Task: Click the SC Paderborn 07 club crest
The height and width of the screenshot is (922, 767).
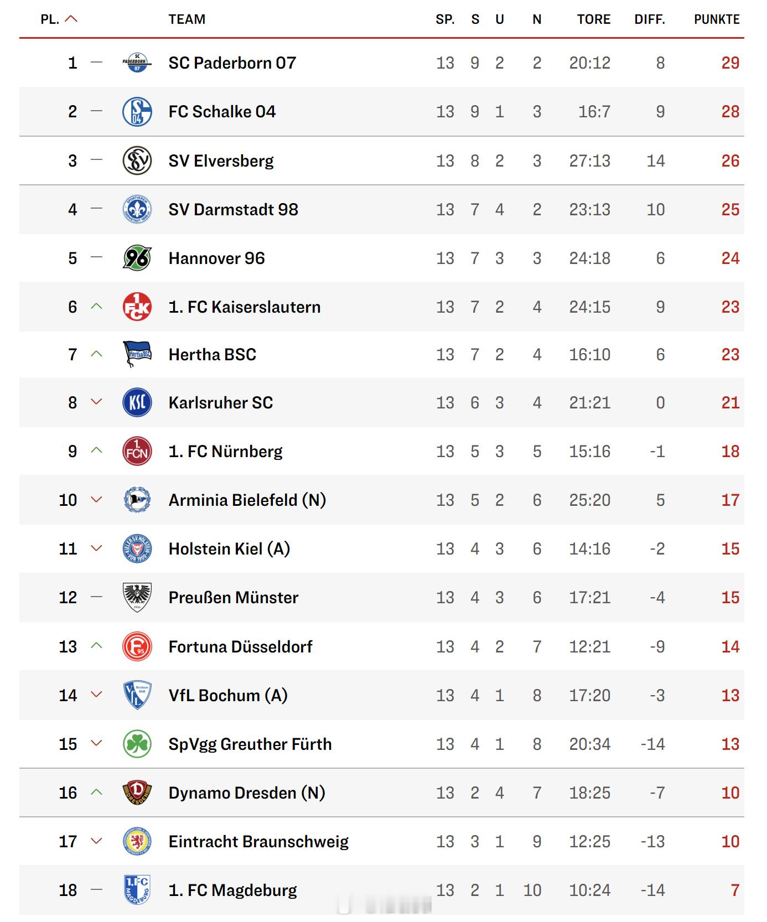Action: 137,63
